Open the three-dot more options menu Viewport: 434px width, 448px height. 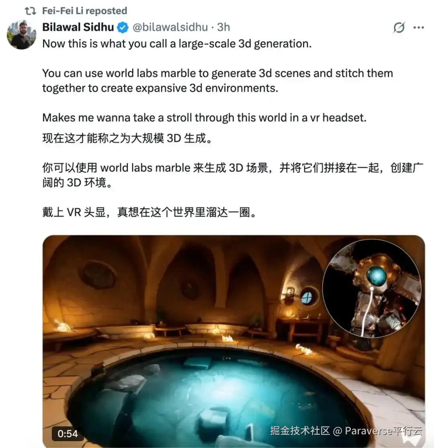pyautogui.click(x=419, y=27)
